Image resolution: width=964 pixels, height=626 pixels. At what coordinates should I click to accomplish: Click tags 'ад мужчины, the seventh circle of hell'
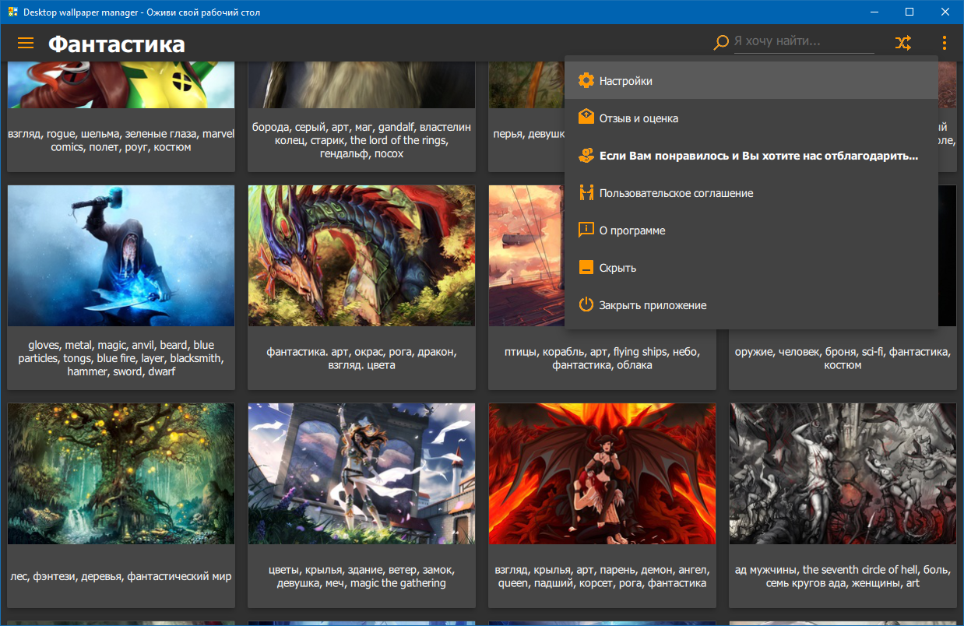pyautogui.click(x=843, y=576)
